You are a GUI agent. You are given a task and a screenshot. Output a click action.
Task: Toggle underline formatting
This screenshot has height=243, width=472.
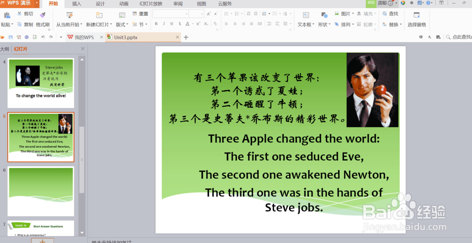coord(172,24)
